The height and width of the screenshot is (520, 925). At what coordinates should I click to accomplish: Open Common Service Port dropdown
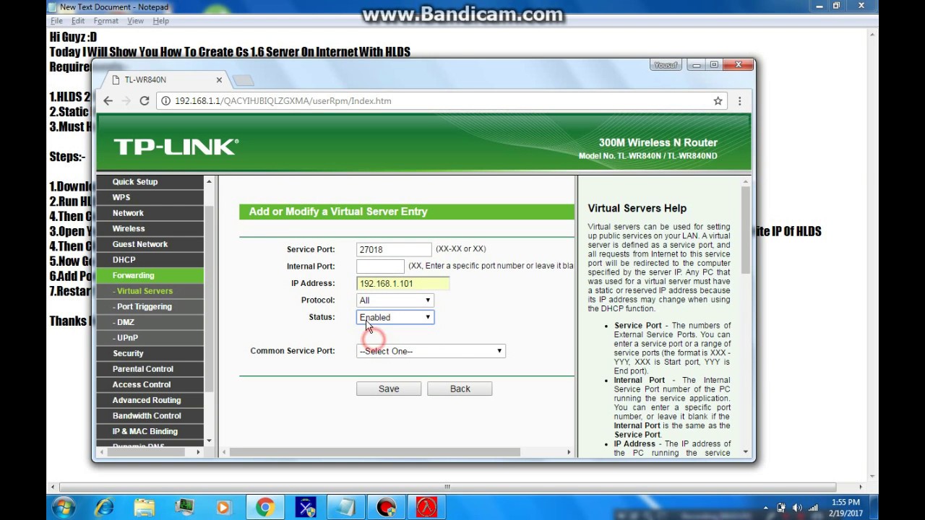pyautogui.click(x=431, y=351)
